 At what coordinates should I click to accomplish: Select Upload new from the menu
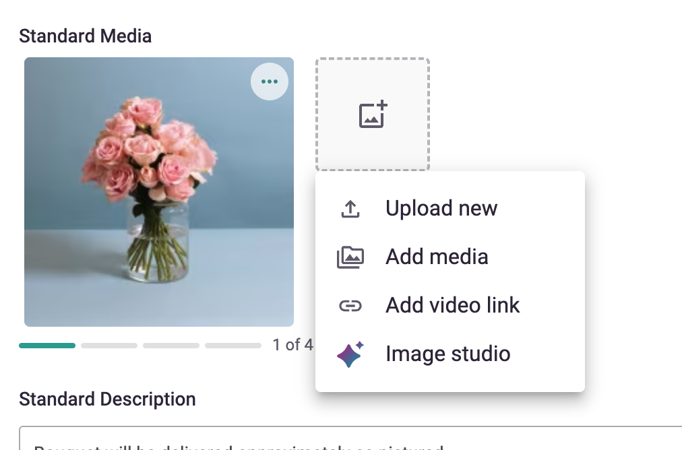pyautogui.click(x=449, y=209)
